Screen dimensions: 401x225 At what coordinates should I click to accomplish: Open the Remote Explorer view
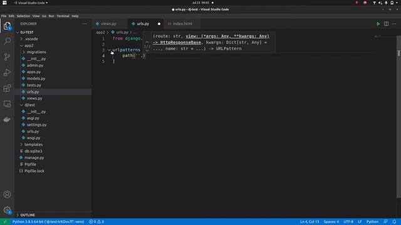7,104
